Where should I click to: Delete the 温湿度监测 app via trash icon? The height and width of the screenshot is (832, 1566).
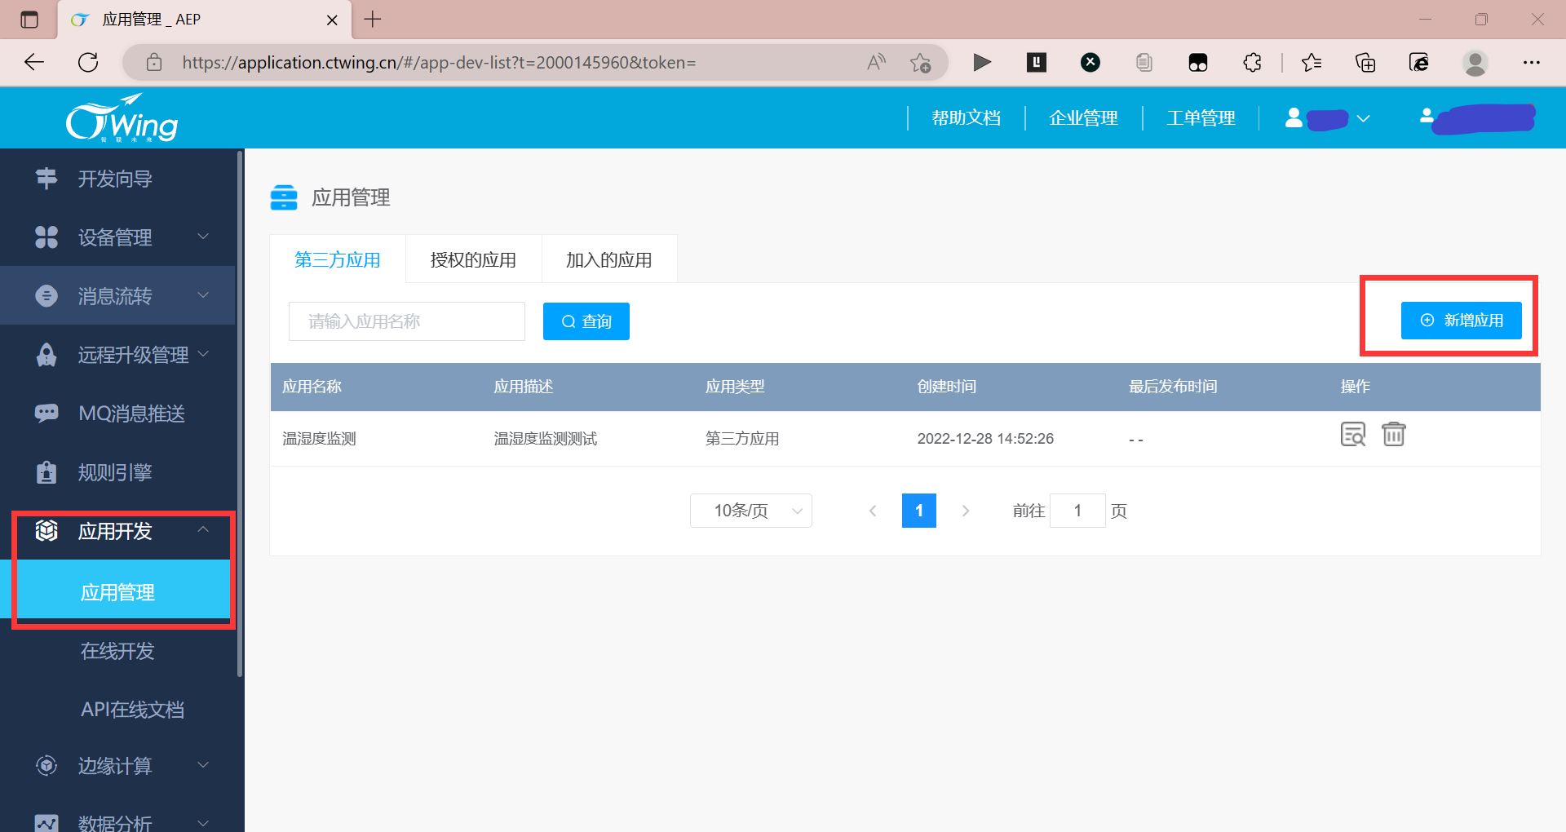pos(1394,434)
